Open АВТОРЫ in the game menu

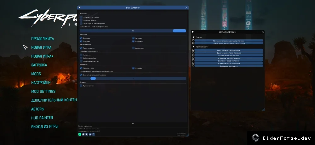tap(37, 109)
